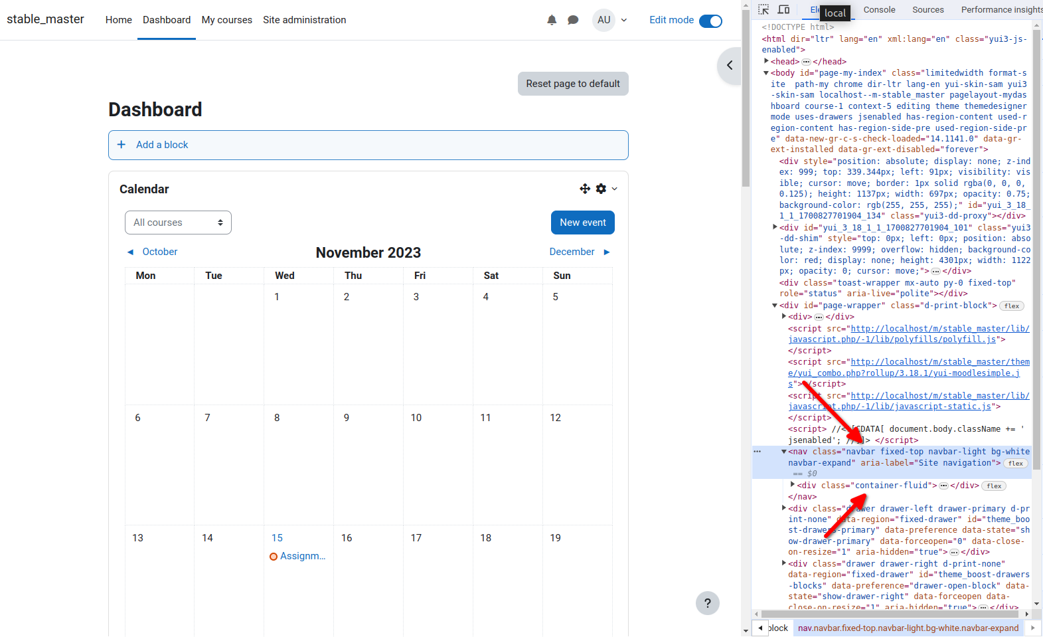
Task: Click the previous month arrow icon
Action: click(130, 252)
